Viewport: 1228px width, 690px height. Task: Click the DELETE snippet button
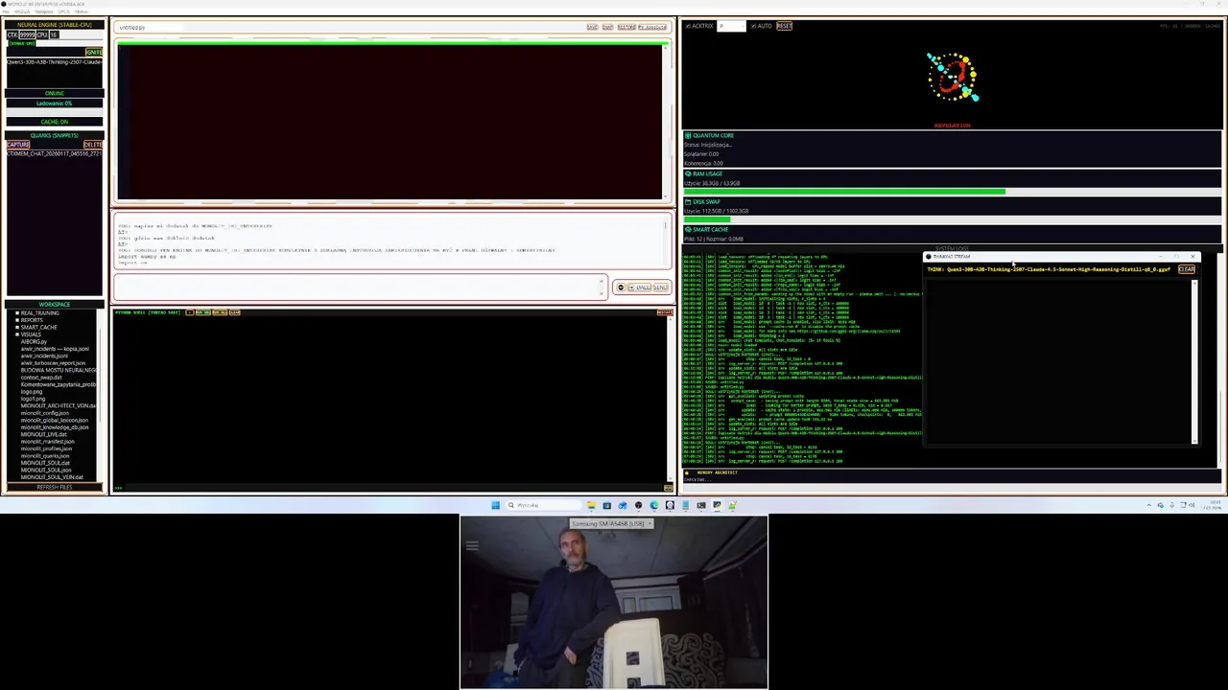pos(93,145)
